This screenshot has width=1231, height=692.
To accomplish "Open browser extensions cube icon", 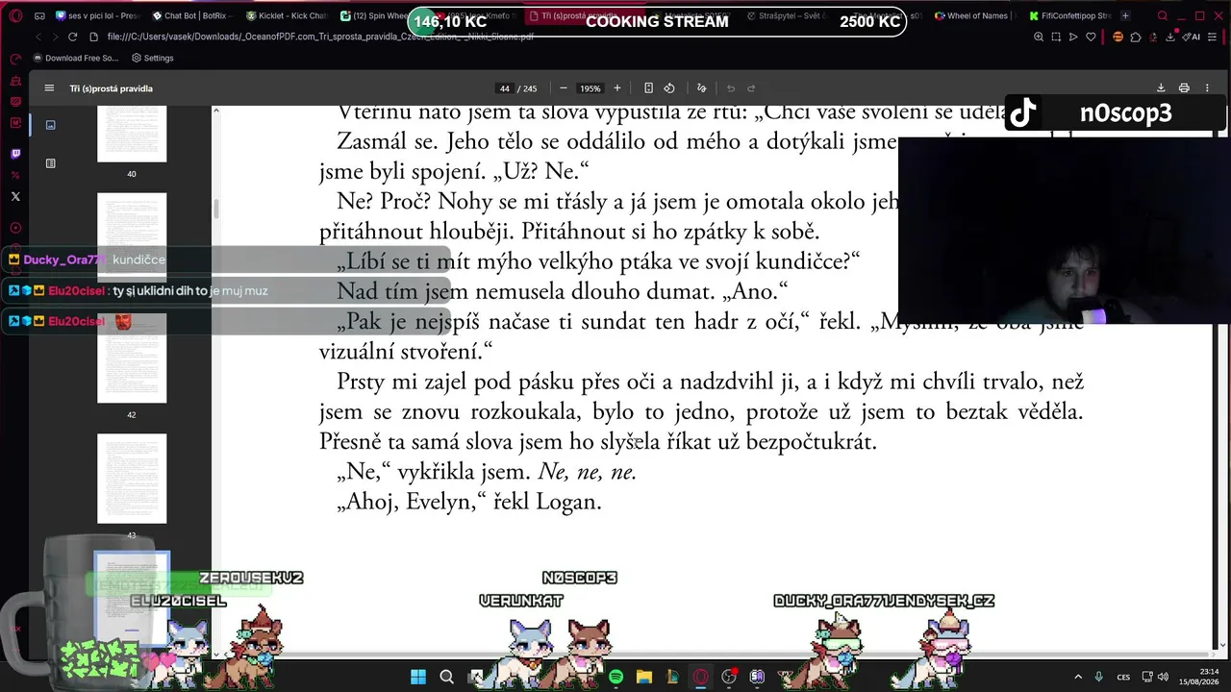I will click(x=1136, y=37).
